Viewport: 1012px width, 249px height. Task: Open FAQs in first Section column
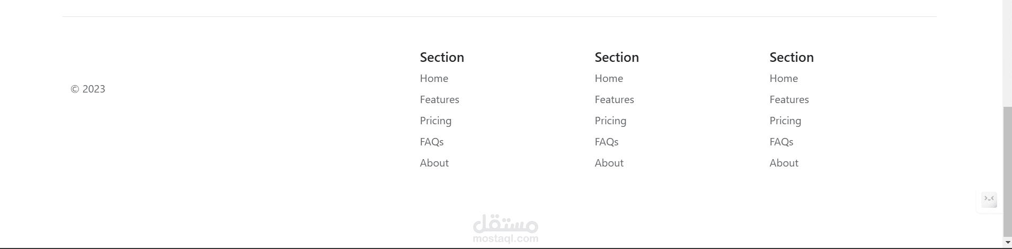click(431, 142)
